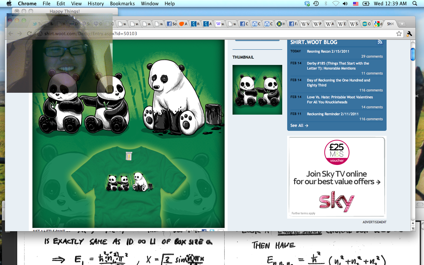Click the Time Machine menu bar icon

click(x=316, y=4)
